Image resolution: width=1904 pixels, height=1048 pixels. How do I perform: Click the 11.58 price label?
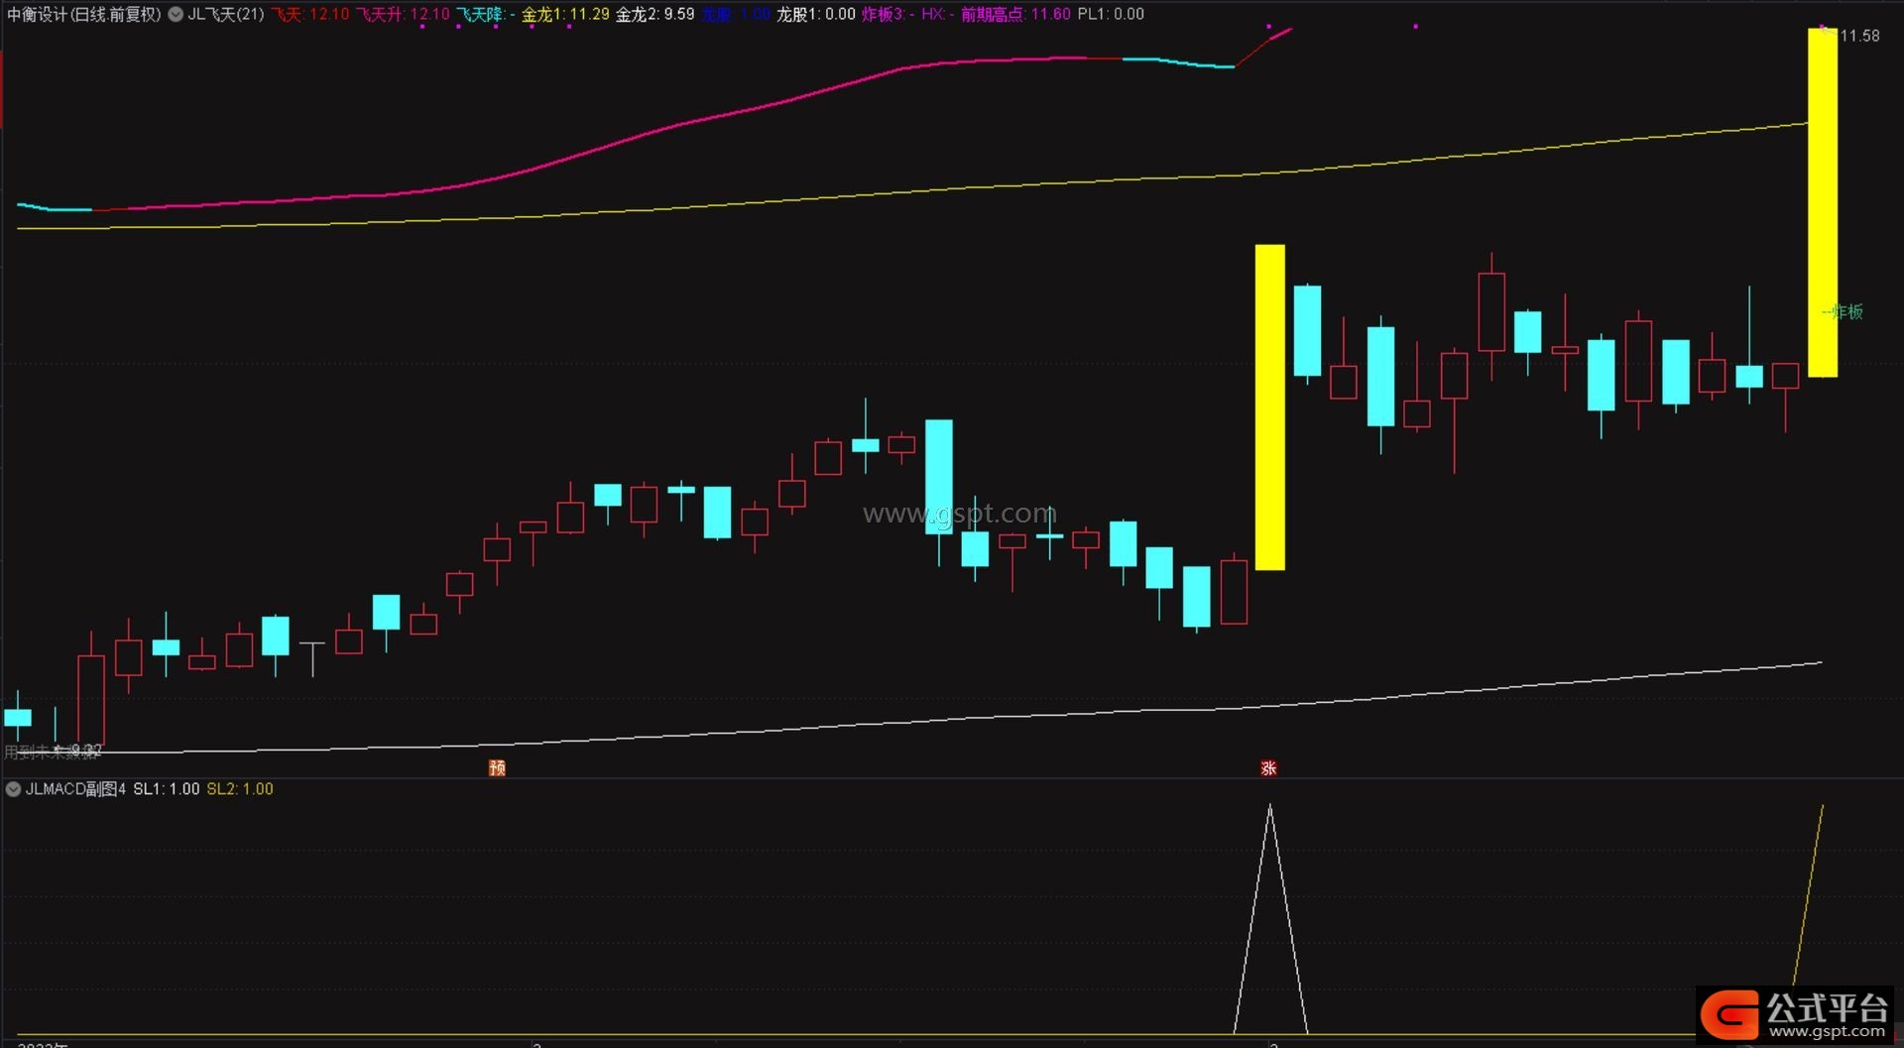click(x=1859, y=36)
